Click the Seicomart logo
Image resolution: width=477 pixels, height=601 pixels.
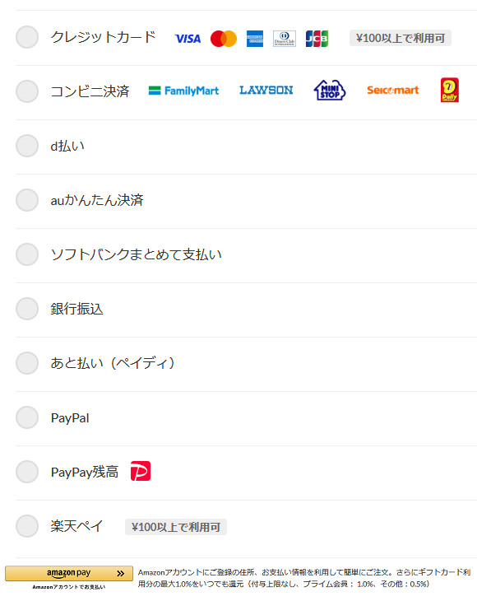pos(393,91)
